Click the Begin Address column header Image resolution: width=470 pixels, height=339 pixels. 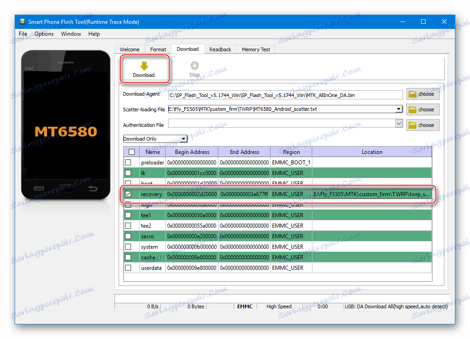click(192, 152)
